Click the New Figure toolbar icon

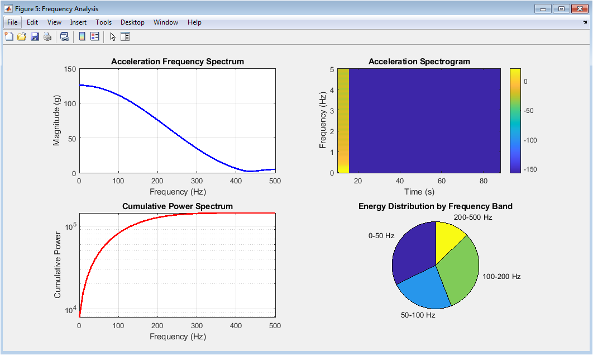[9, 37]
